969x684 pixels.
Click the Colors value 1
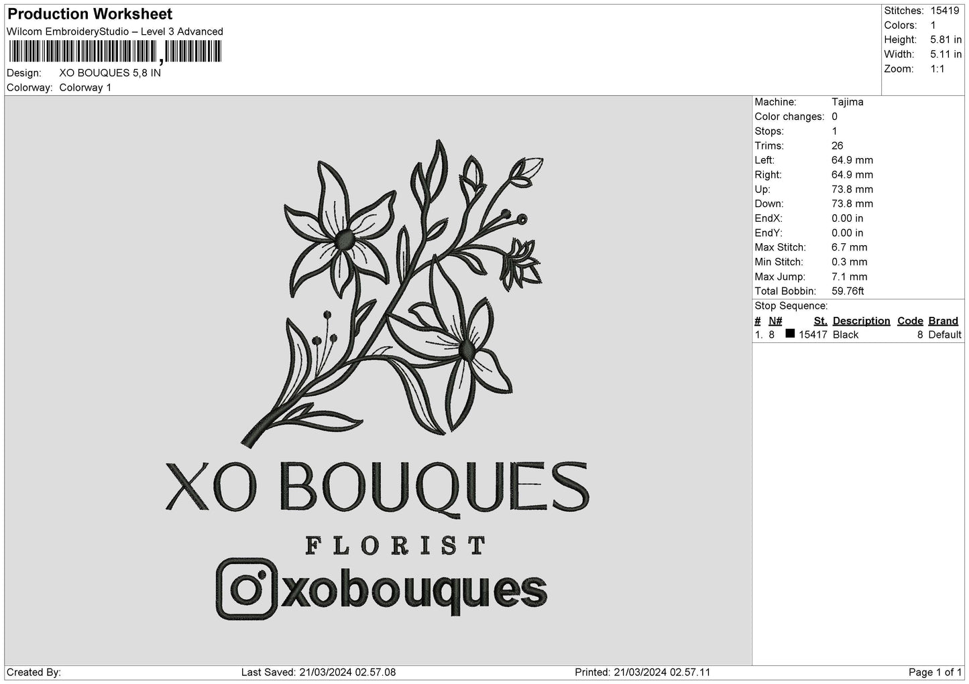tap(933, 25)
